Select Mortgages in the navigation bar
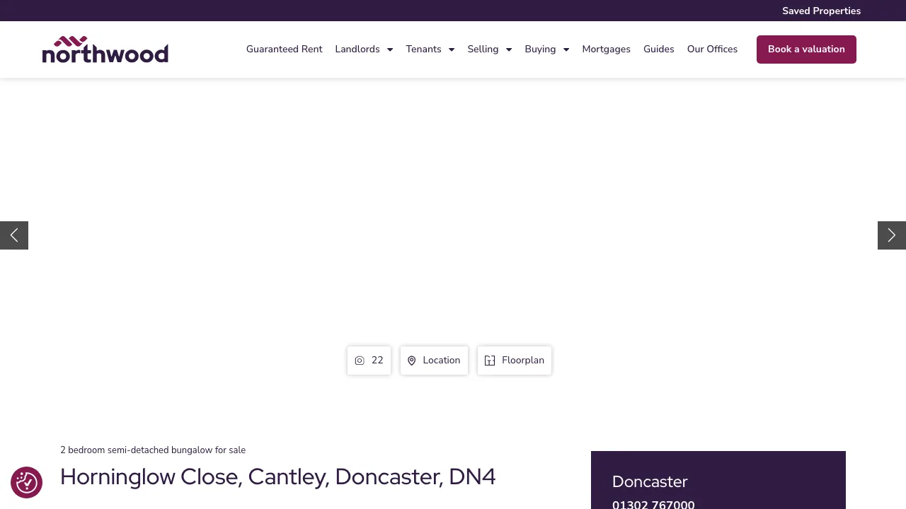The image size is (906, 509). click(x=606, y=49)
